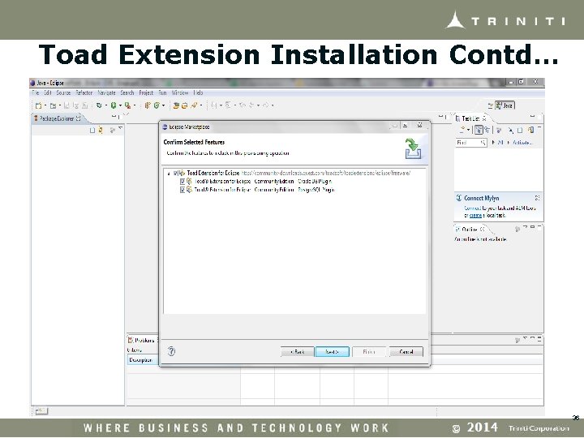584x438 pixels.
Task: Click the Java perspective button
Action: tap(505, 105)
